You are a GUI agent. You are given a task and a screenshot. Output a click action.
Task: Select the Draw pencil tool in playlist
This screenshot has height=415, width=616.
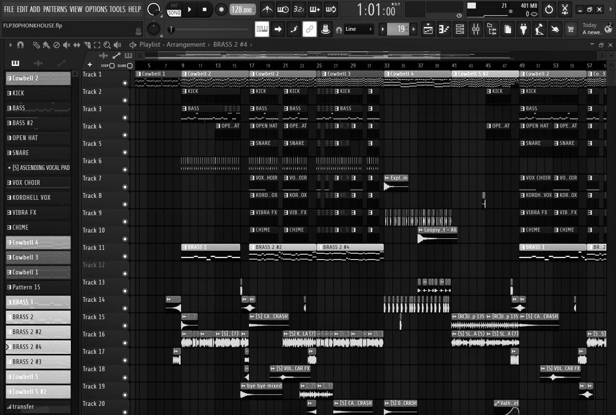[x=36, y=45]
